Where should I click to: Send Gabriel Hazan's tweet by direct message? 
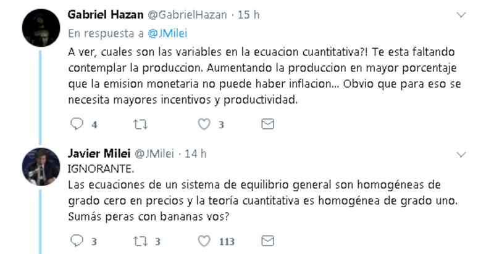(x=267, y=125)
